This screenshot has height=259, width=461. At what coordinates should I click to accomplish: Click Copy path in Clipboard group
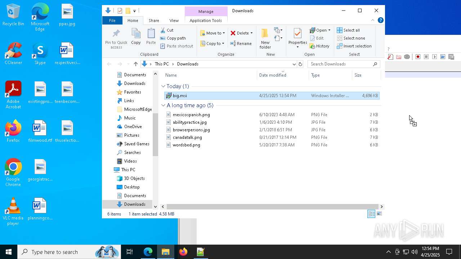tap(173, 38)
